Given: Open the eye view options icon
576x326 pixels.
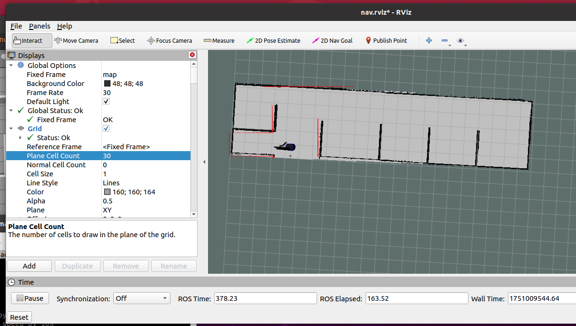Looking at the screenshot, I should [x=461, y=41].
